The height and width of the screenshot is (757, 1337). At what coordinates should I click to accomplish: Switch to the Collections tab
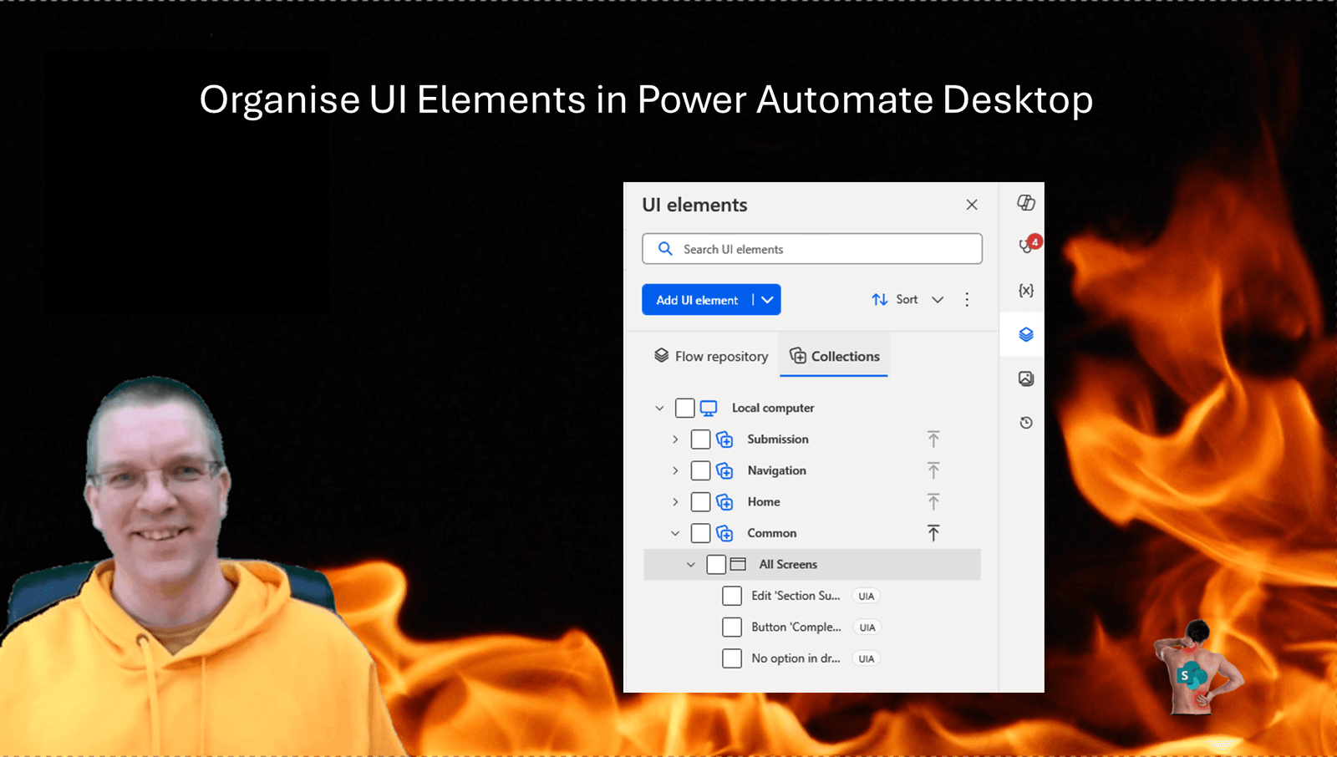point(834,356)
